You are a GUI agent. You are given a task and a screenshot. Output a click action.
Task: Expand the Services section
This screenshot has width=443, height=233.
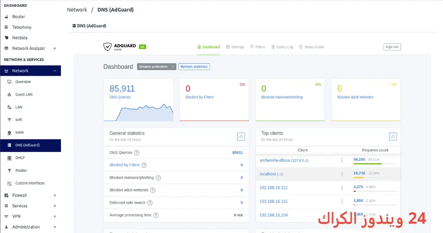pos(55,206)
